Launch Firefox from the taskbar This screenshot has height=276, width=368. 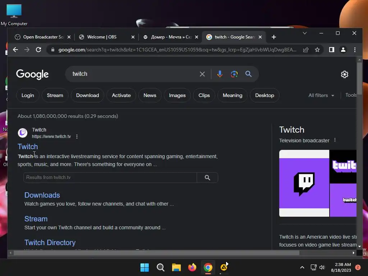point(192,267)
